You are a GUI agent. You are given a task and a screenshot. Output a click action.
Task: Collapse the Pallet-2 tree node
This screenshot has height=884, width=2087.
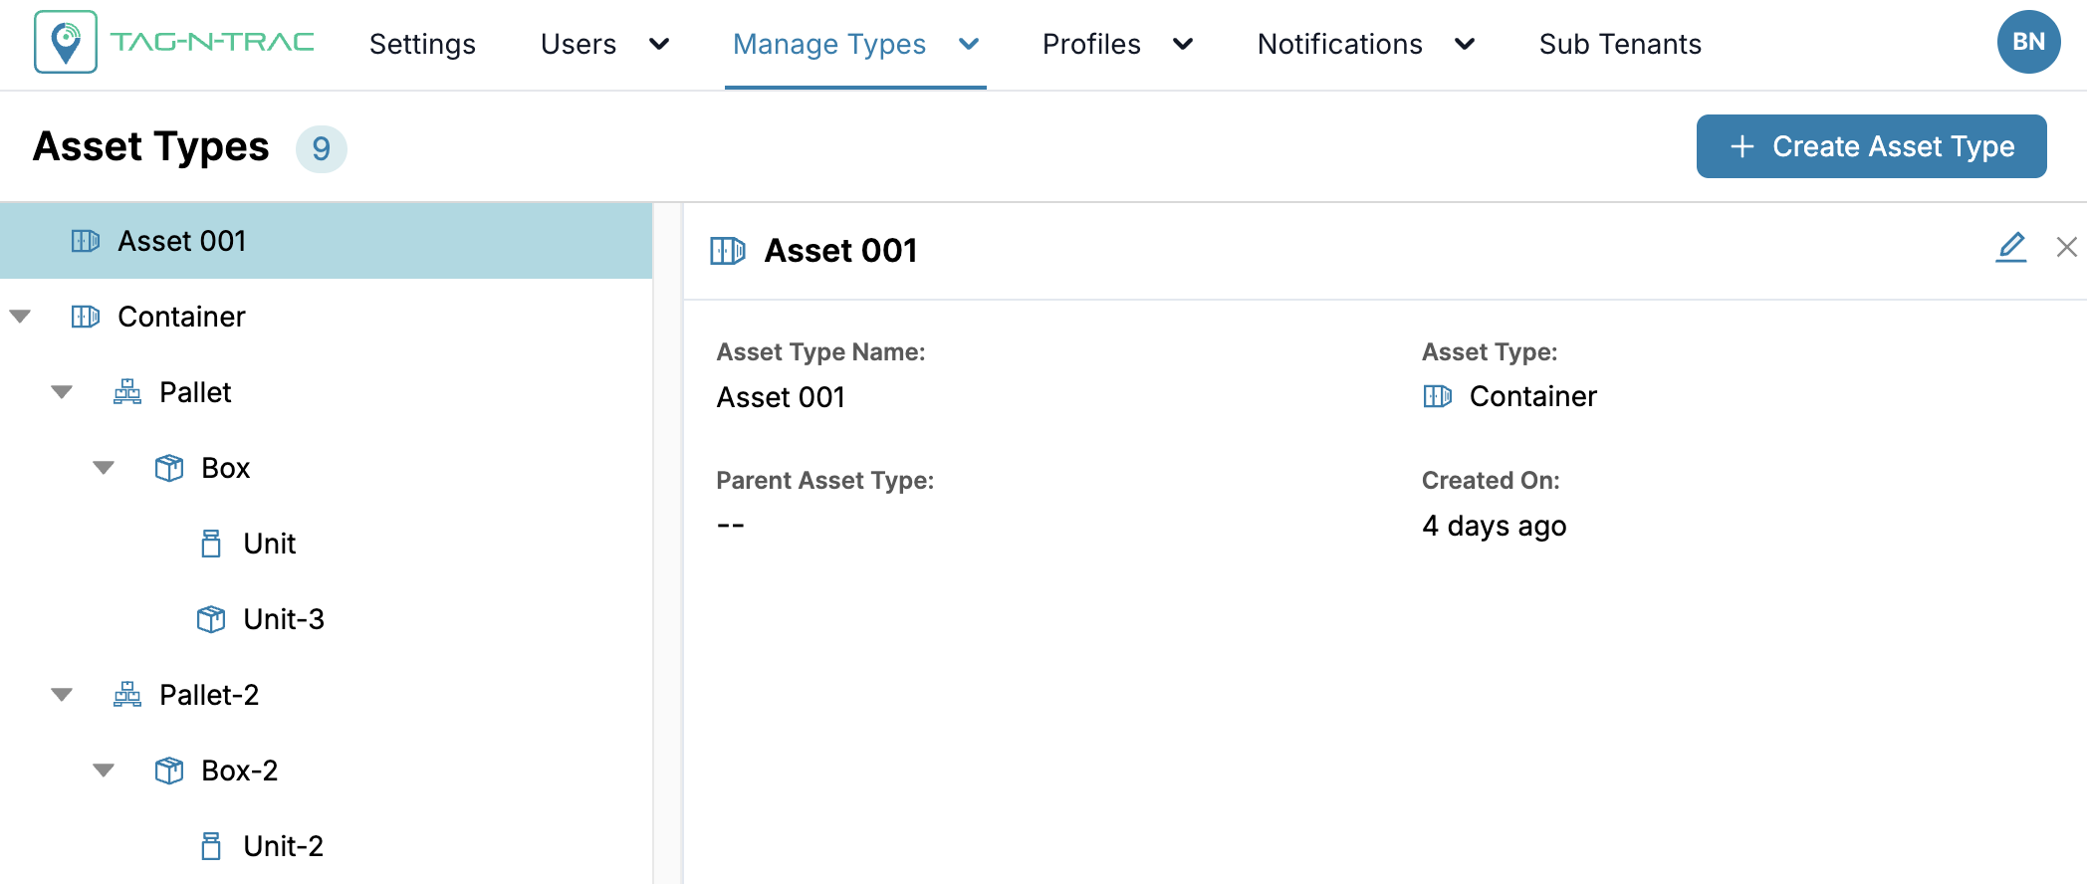[62, 695]
